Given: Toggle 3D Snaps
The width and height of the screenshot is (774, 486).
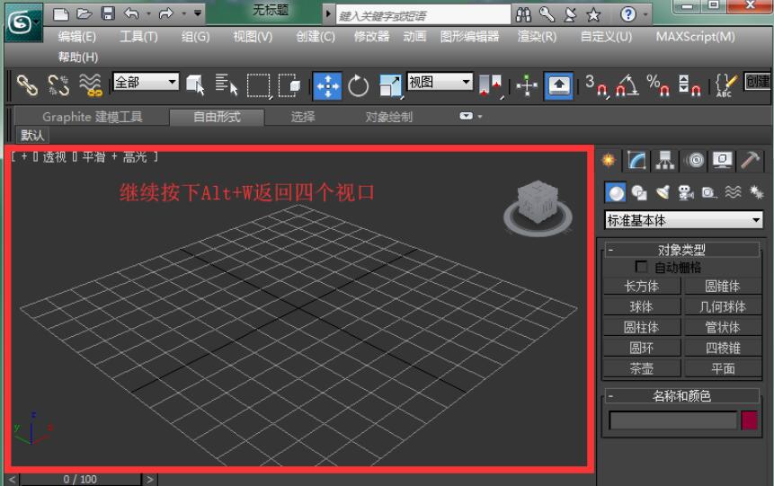Looking at the screenshot, I should click(596, 86).
